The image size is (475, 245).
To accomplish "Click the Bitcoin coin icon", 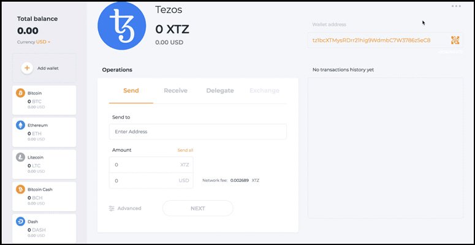I will tap(21, 93).
